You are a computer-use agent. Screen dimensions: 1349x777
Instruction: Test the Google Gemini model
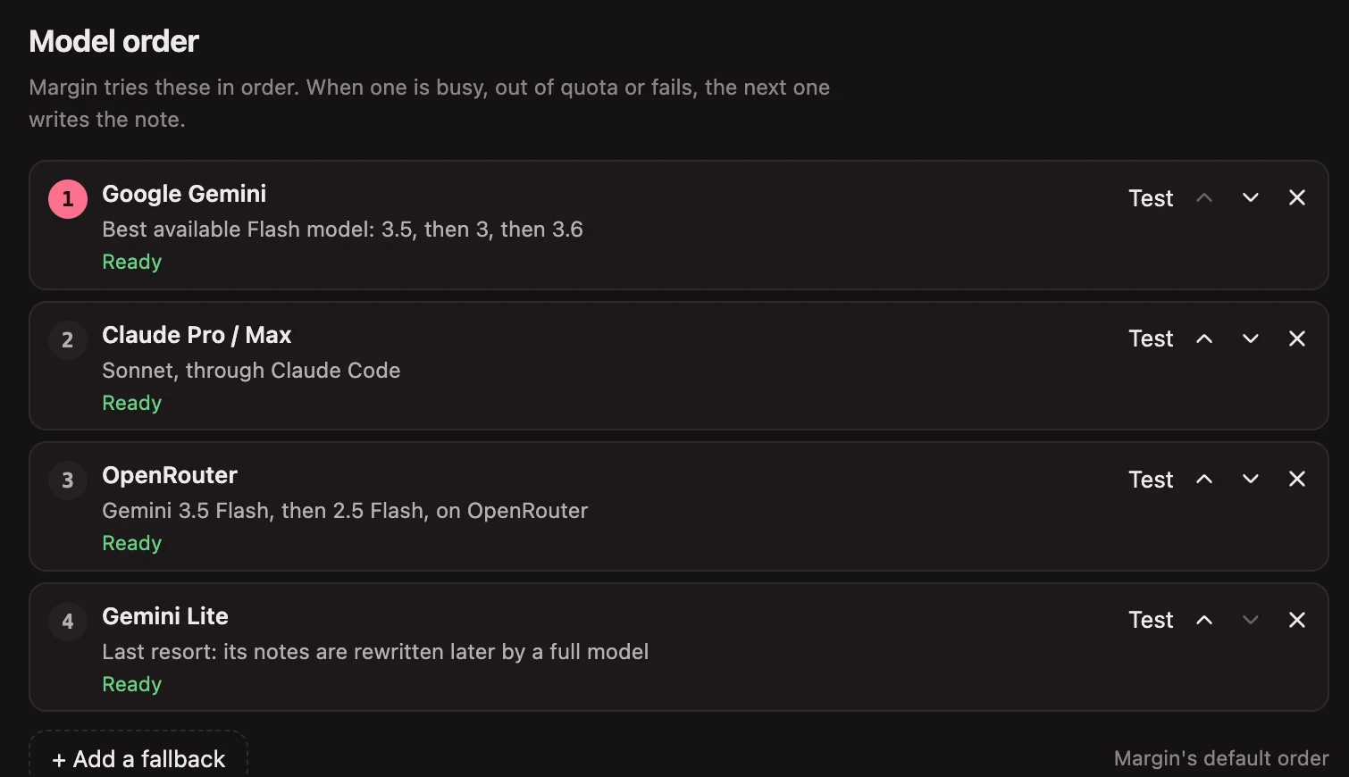[1151, 198]
